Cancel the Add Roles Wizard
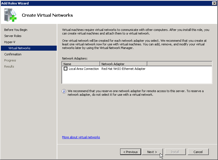Viewport: 218px width, 160px height. tap(198, 152)
